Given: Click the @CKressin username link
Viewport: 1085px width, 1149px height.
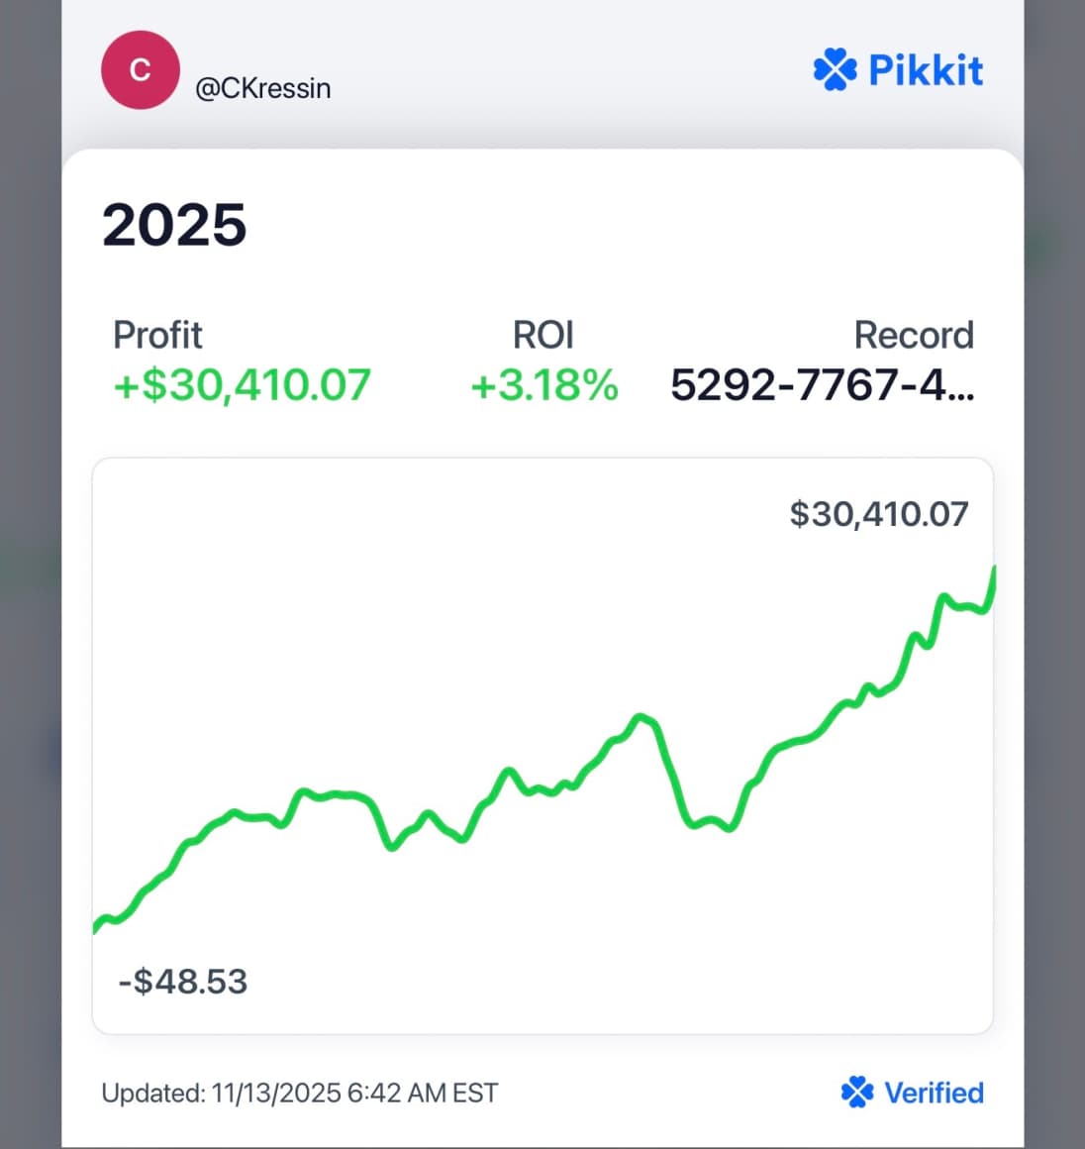Looking at the screenshot, I should point(263,88).
